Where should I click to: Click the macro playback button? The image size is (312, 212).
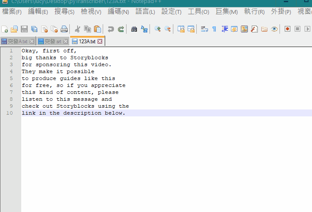pos(307,29)
